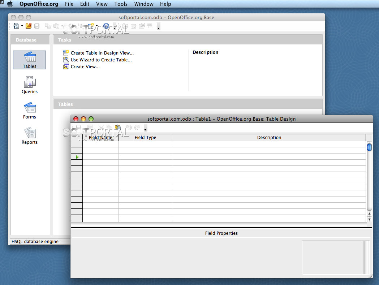
Task: Select Queries in the Database pane
Action: pyautogui.click(x=30, y=85)
